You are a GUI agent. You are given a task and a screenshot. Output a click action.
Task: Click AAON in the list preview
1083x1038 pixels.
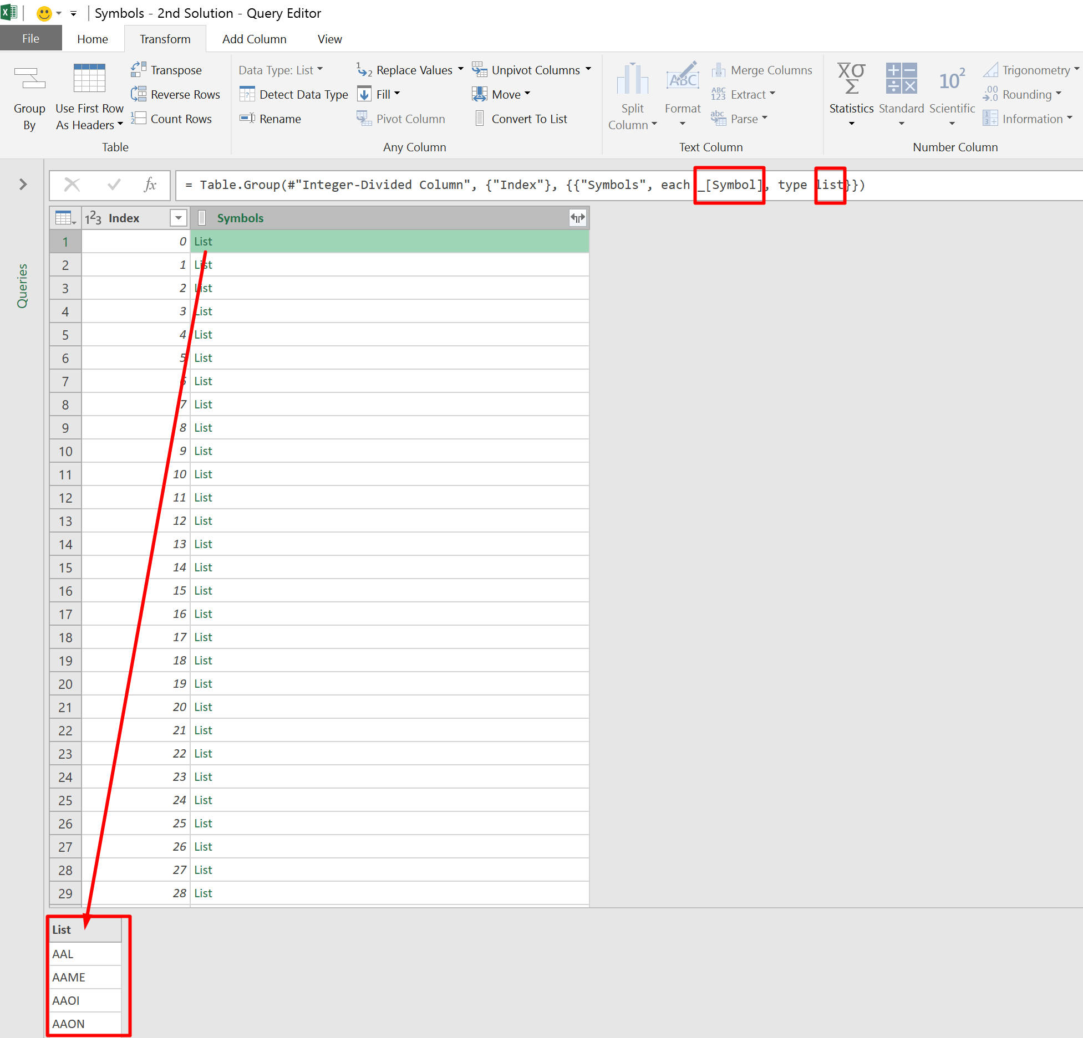coord(85,1024)
